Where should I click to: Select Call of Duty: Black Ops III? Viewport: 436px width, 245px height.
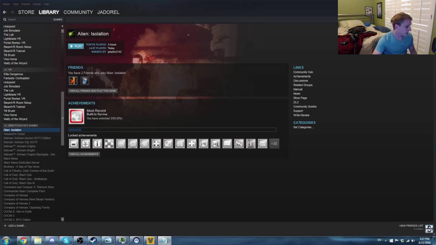(19, 183)
